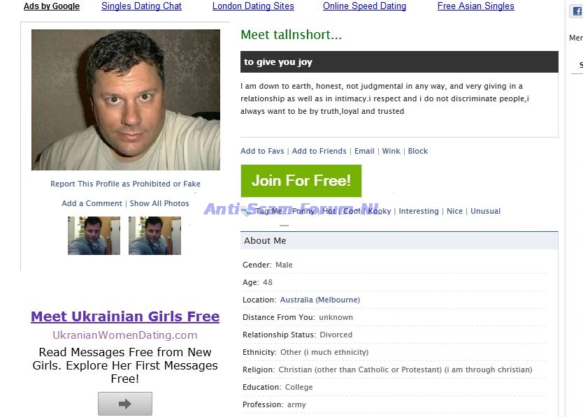
Task: Open the Singles Dating Chat ad link
Action: coord(141,6)
